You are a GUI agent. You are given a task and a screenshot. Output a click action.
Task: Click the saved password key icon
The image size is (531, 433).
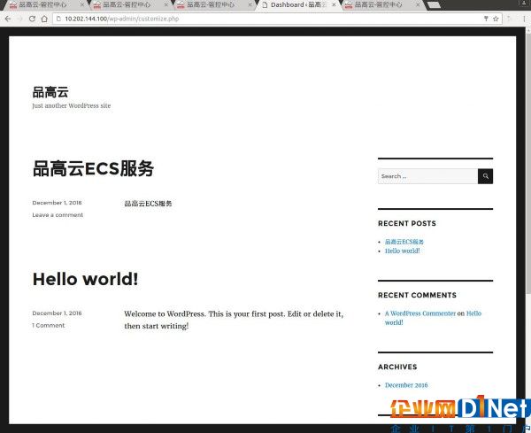[486, 19]
